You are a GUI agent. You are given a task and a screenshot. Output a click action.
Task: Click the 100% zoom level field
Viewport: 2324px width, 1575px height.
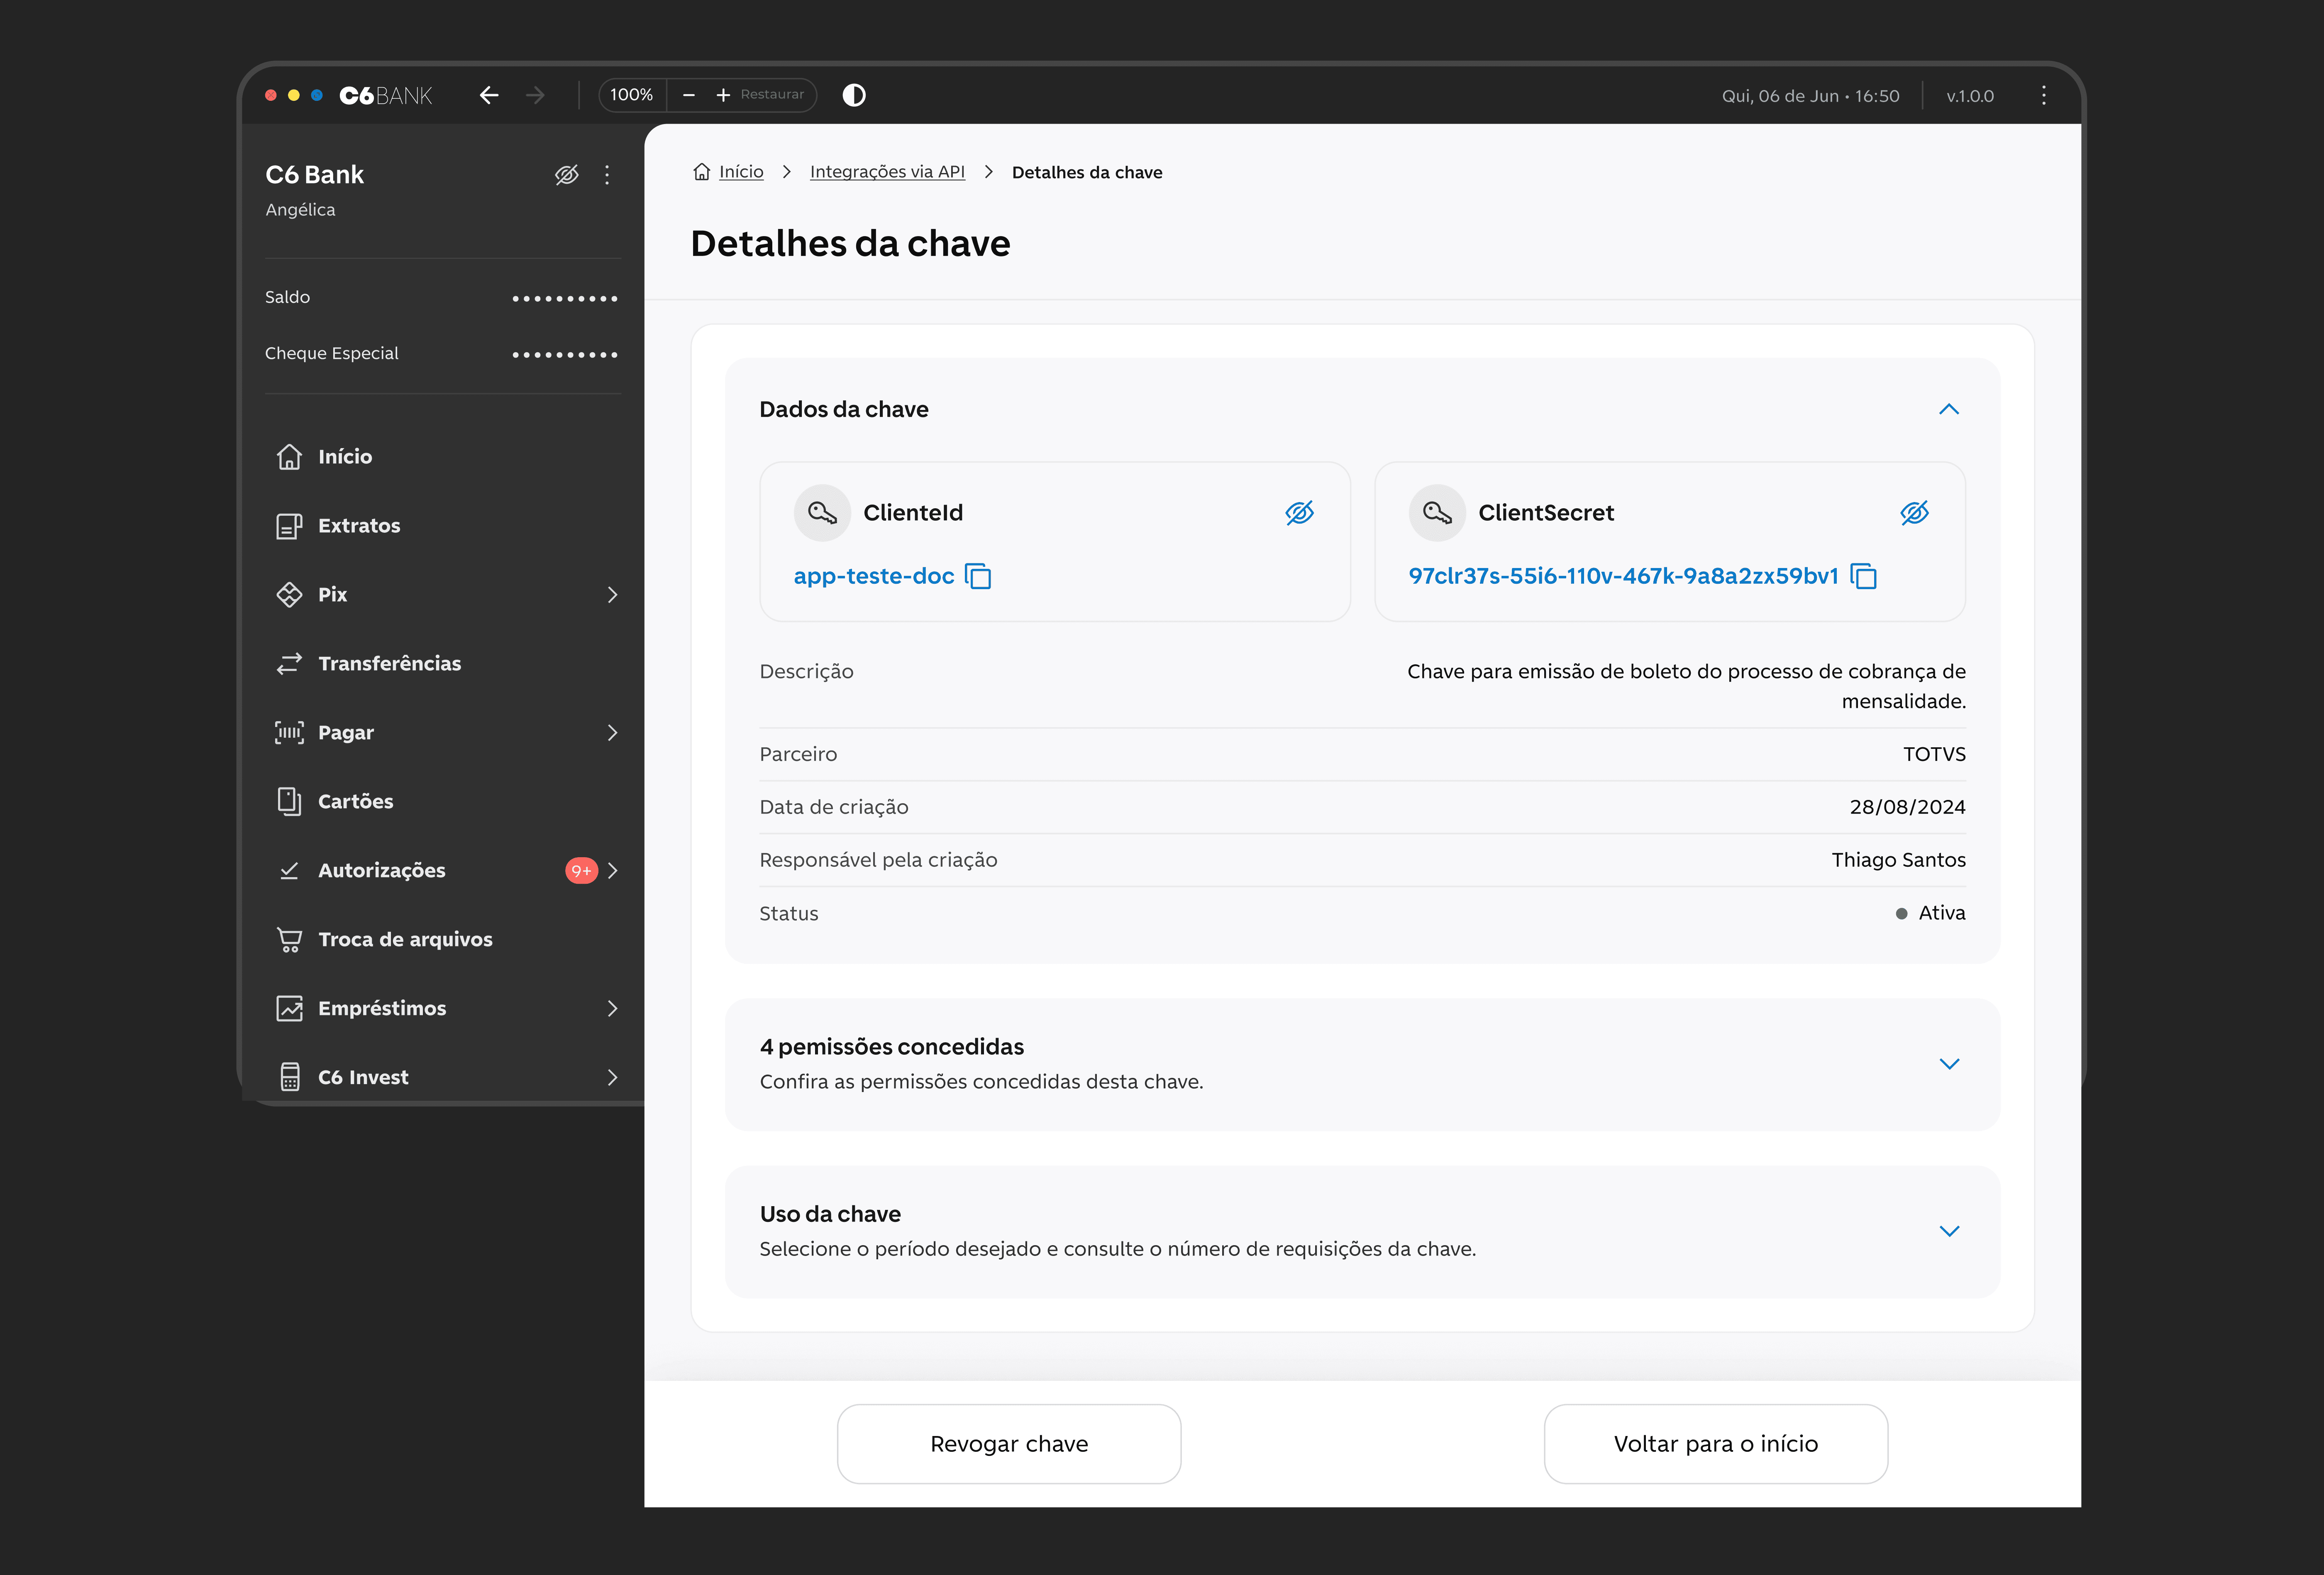pos(632,95)
